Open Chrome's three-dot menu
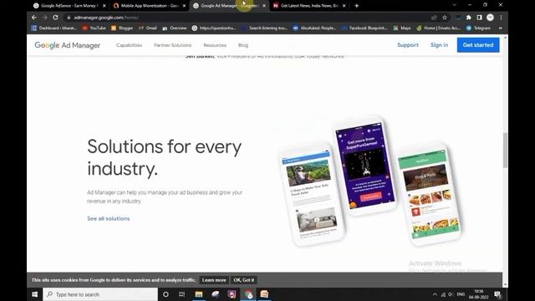Viewport: 535px width, 301px height. (501, 18)
